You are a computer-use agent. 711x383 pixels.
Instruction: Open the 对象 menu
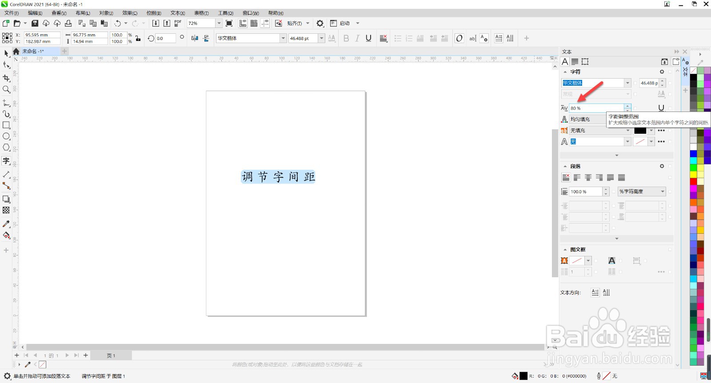pos(106,13)
